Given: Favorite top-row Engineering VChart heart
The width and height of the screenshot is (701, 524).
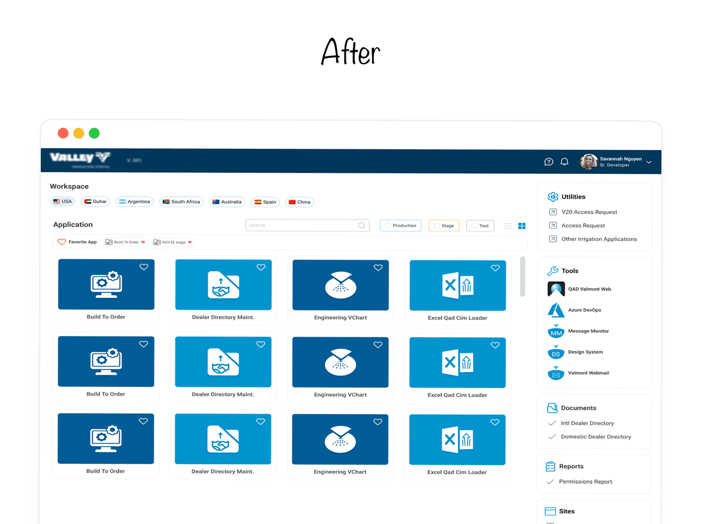Looking at the screenshot, I should point(378,268).
